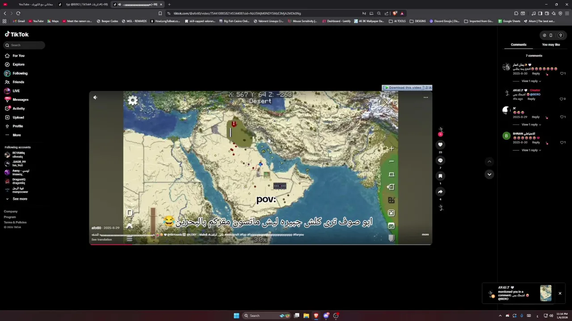Open Messages in TikTok sidebar
This screenshot has width=572, height=321.
pos(16,100)
